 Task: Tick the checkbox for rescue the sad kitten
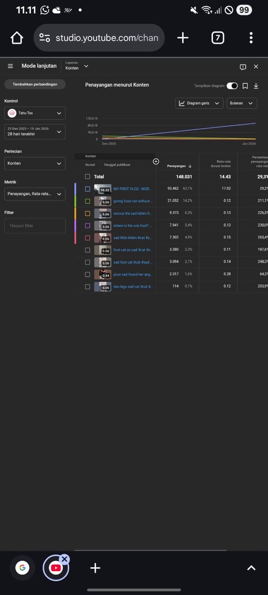point(87,213)
